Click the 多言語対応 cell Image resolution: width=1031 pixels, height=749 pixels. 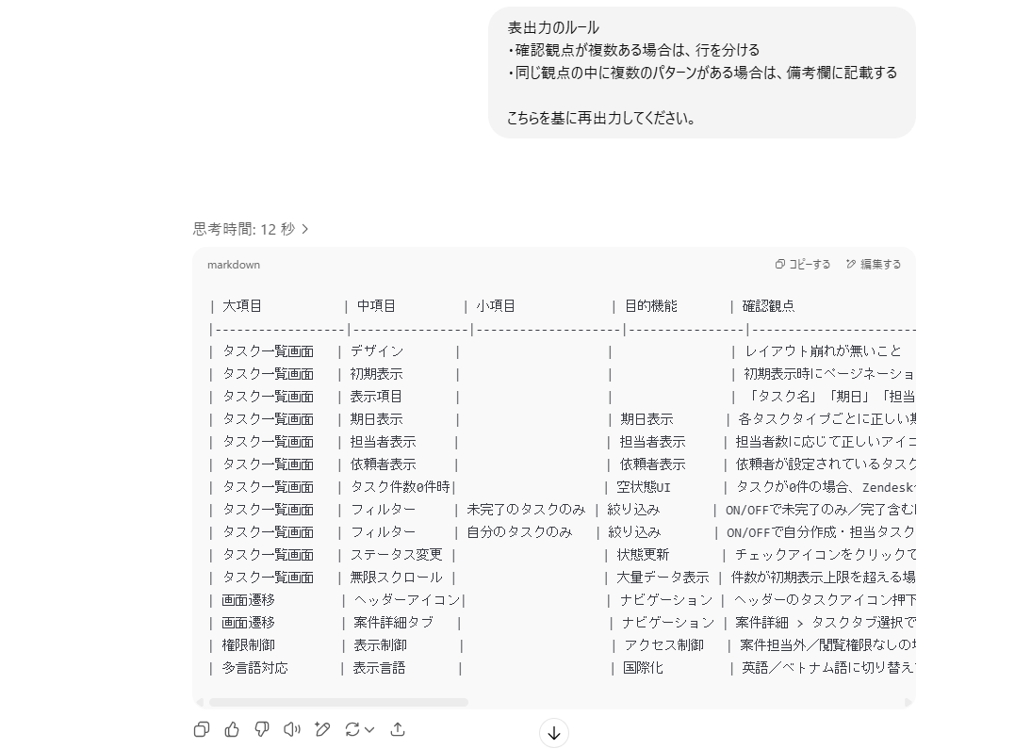coord(254,668)
